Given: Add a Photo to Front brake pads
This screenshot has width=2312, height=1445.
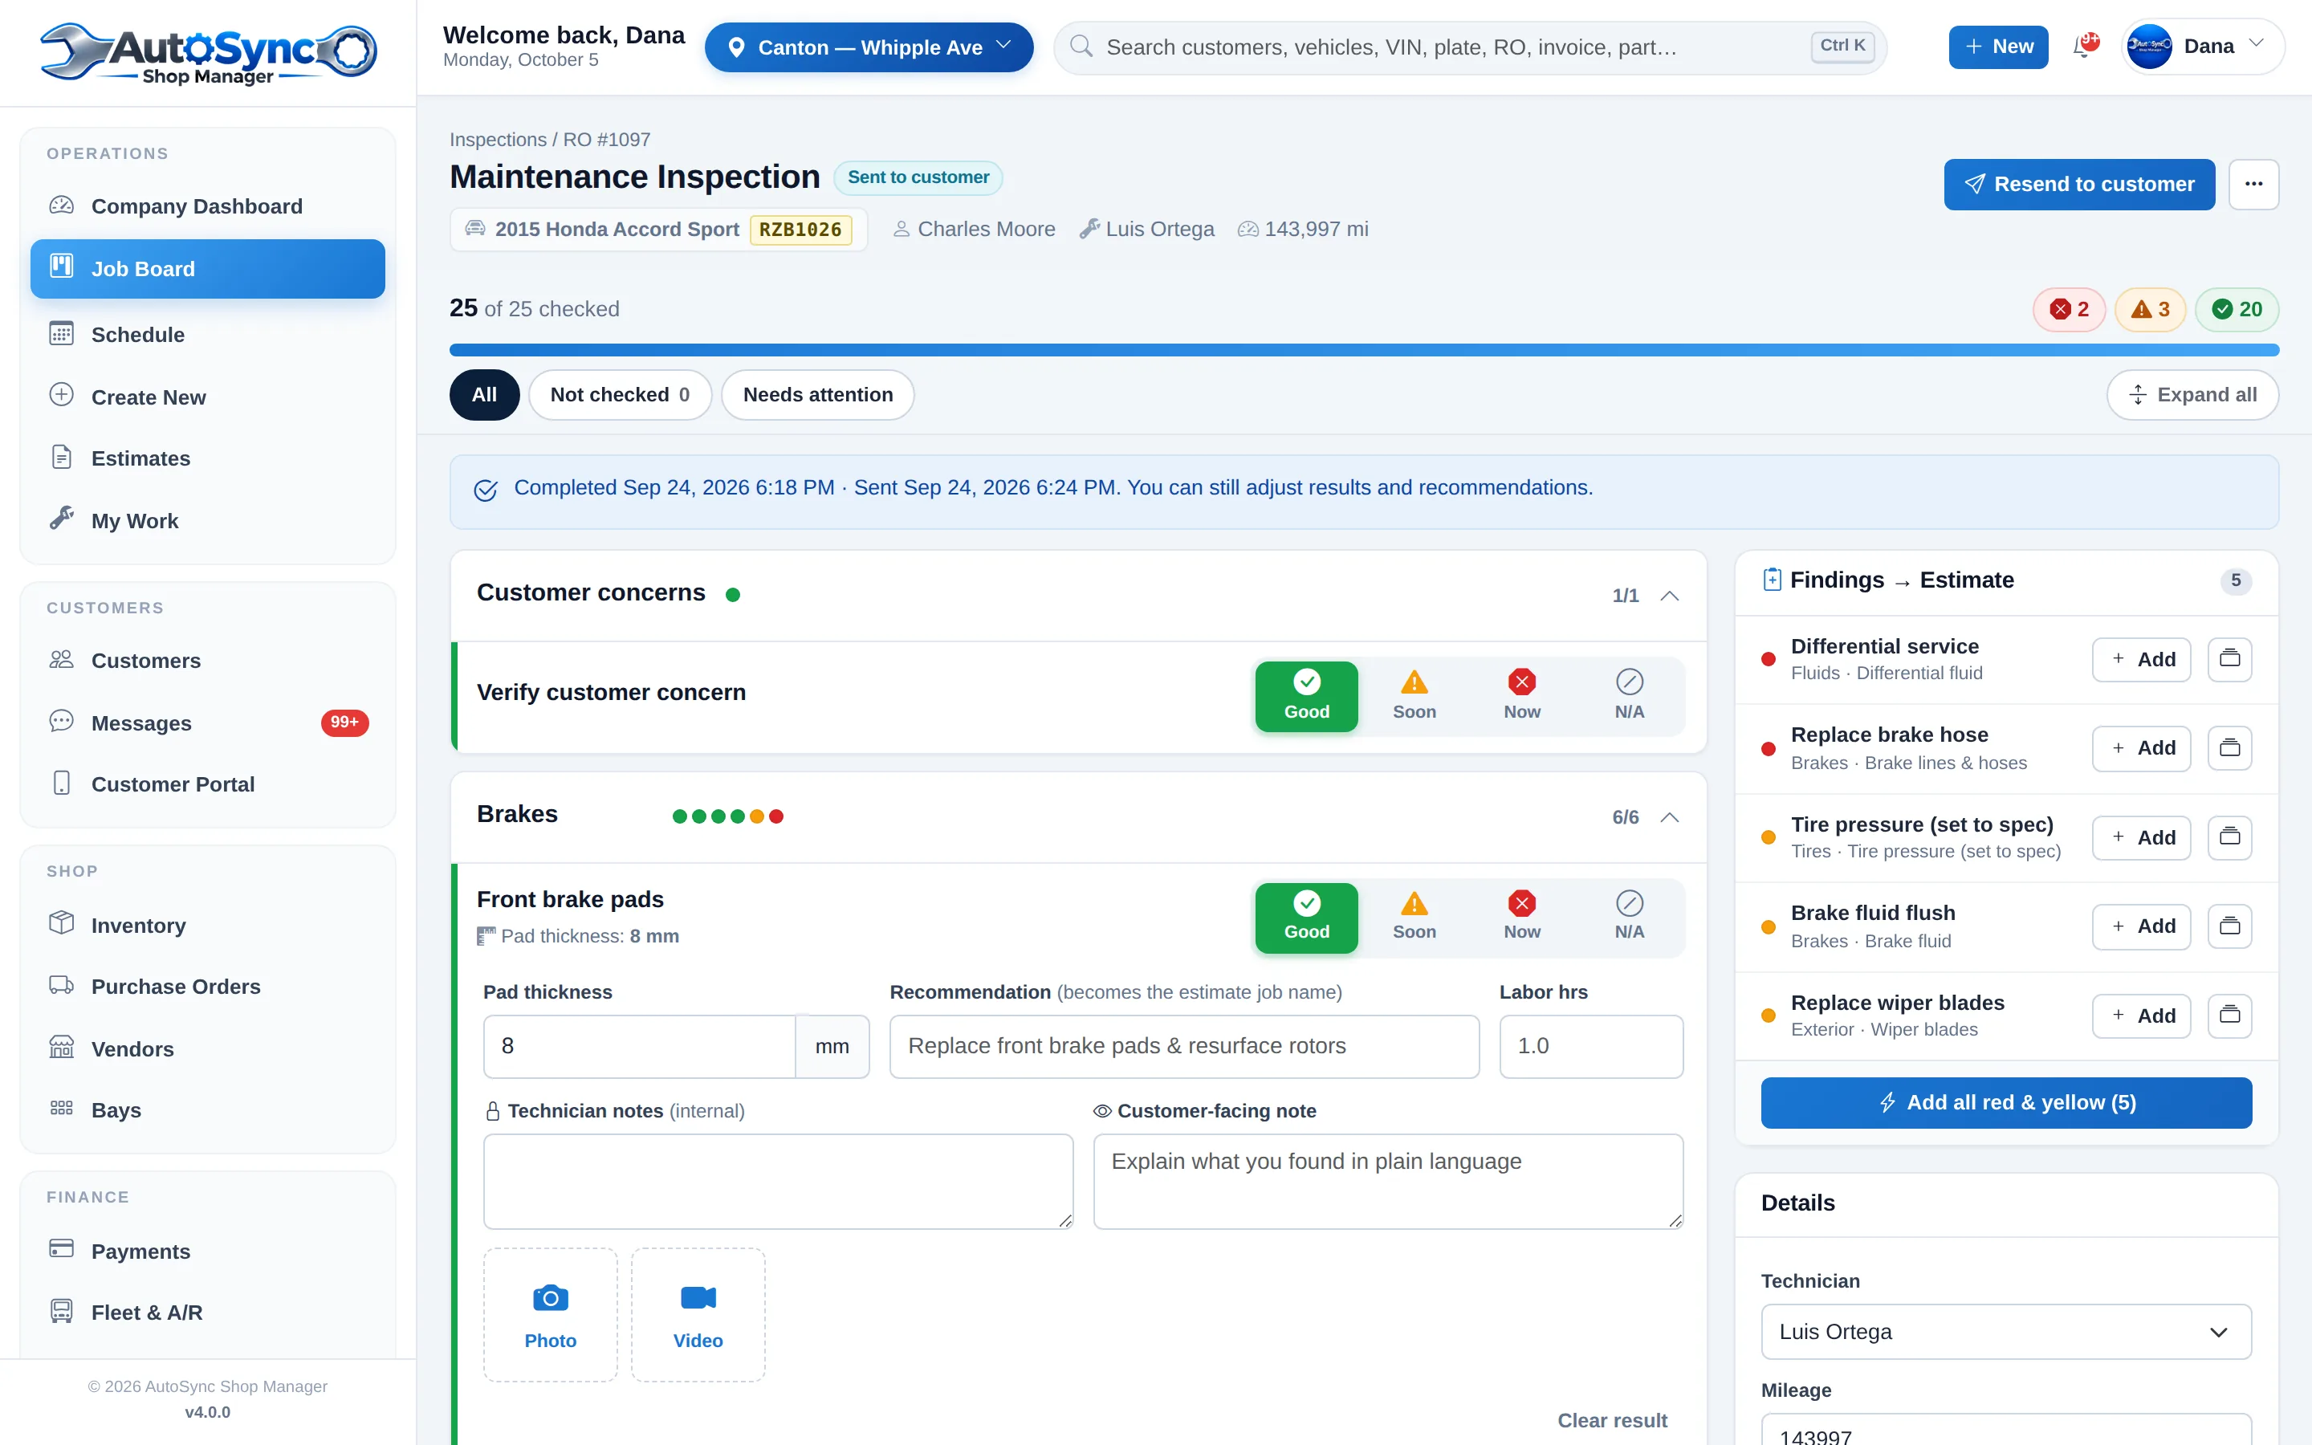Looking at the screenshot, I should (550, 1314).
